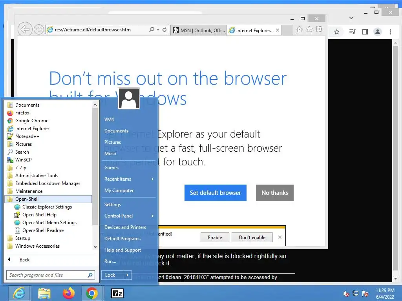
Task: Click the Internet Explorer forward arrow button
Action: point(39,29)
